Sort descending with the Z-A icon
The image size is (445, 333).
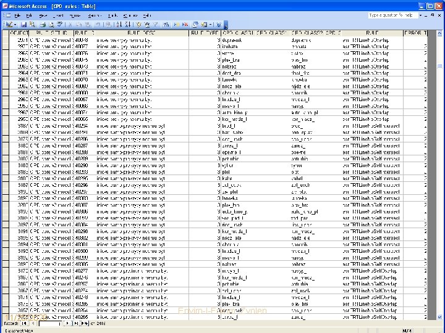(128, 25)
